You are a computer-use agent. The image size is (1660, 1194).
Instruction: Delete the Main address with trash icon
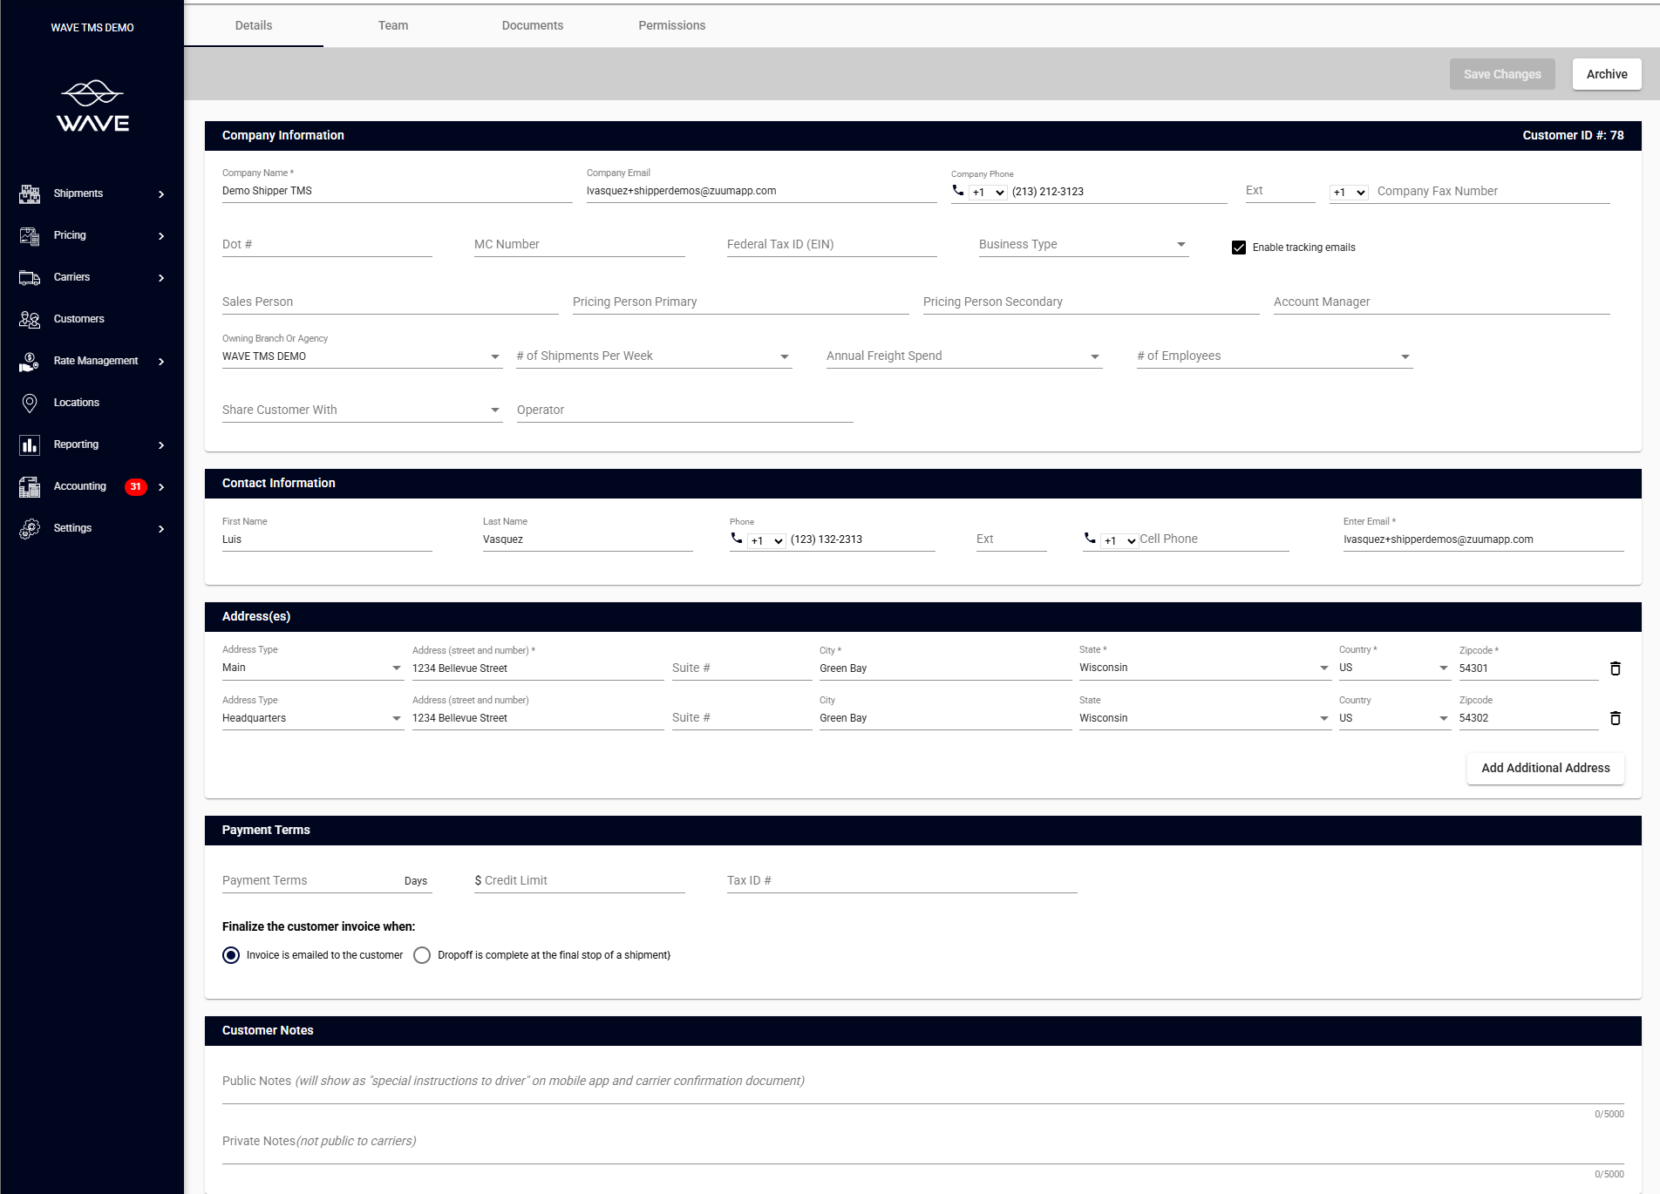(1615, 668)
